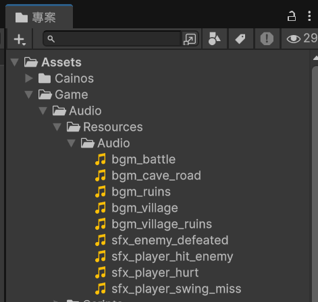The width and height of the screenshot is (318, 302).
Task: Collapse the Game folder arrow
Action: (x=29, y=94)
